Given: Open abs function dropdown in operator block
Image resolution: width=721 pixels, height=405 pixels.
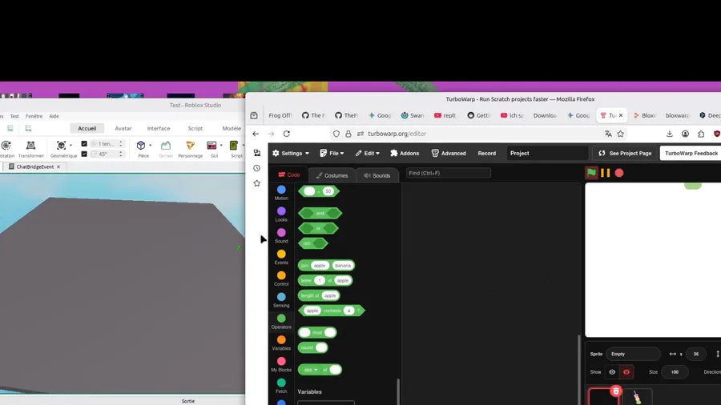Looking at the screenshot, I should (311, 370).
